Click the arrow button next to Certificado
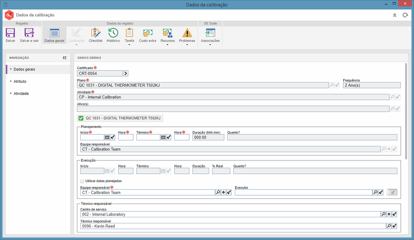 pyautogui.click(x=126, y=73)
